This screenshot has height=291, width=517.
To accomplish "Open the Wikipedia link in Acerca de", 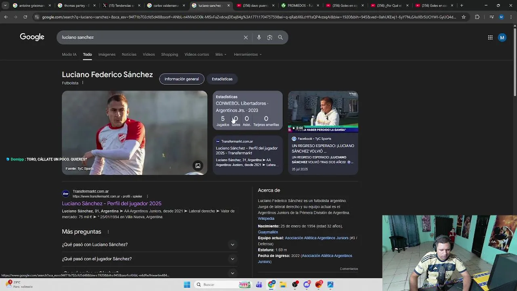I will [266, 219].
